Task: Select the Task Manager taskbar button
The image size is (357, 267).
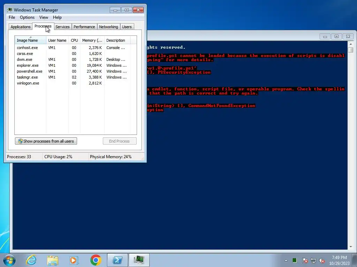Action: 139,260
